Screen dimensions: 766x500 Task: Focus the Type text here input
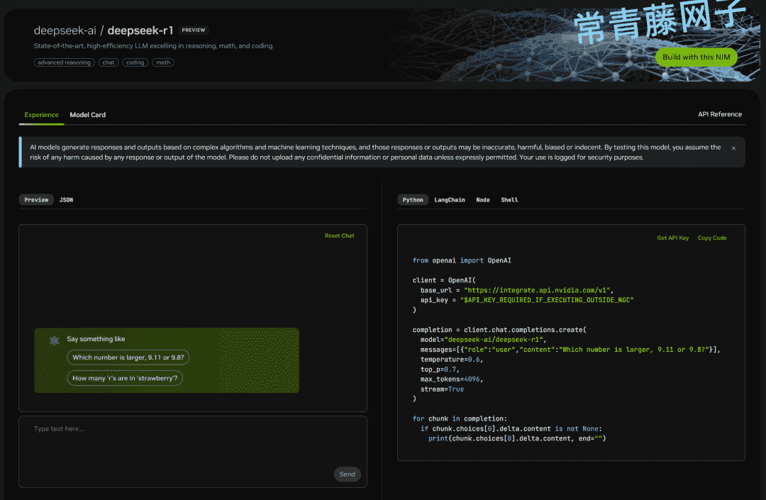click(192, 452)
